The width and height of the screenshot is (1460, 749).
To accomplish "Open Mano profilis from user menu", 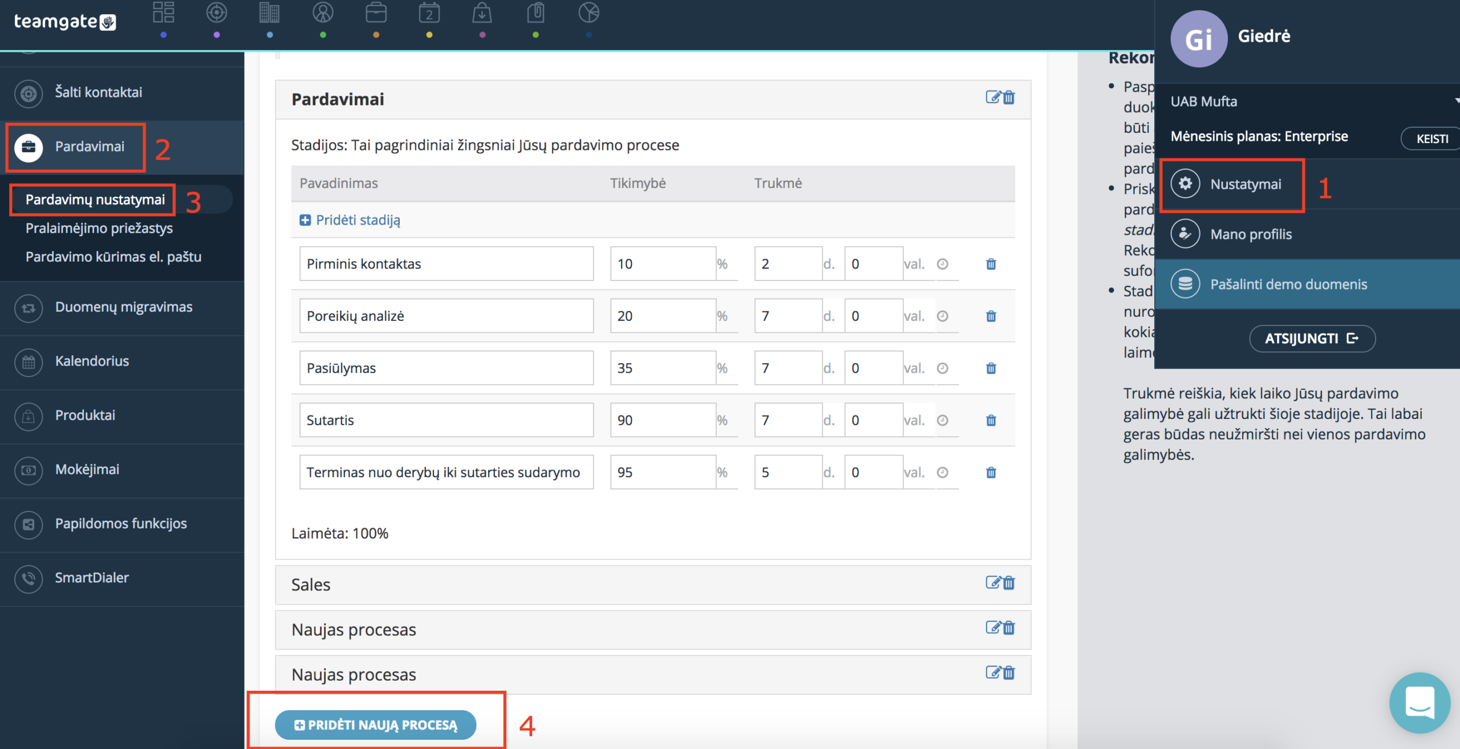I will click(x=1307, y=234).
